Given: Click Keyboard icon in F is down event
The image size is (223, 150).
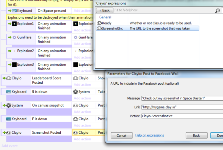Looking at the screenshot, I should (9, 119).
